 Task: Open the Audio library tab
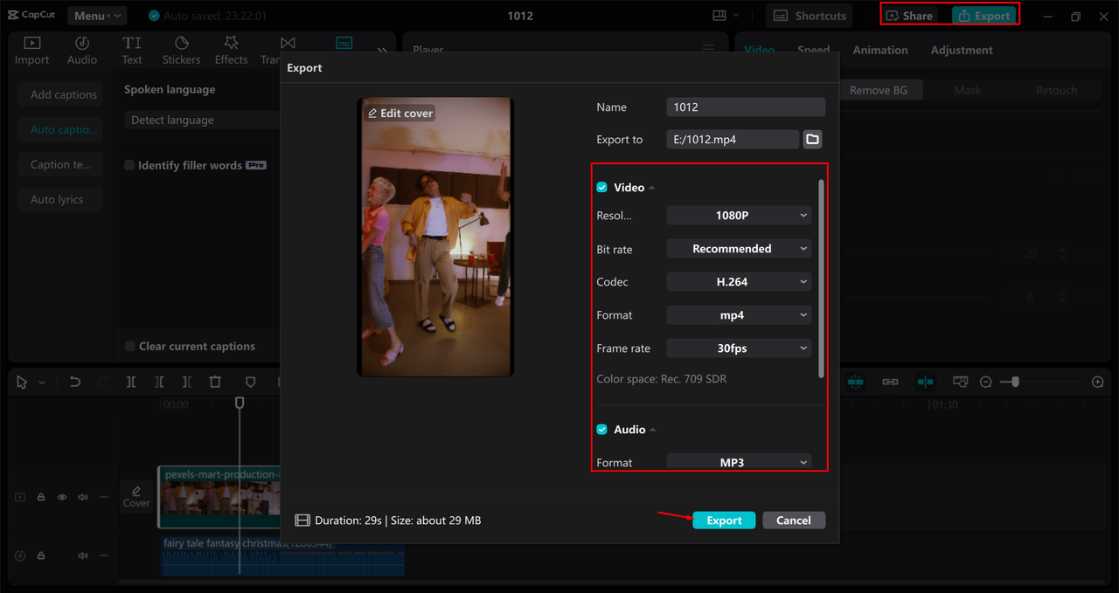click(x=82, y=51)
